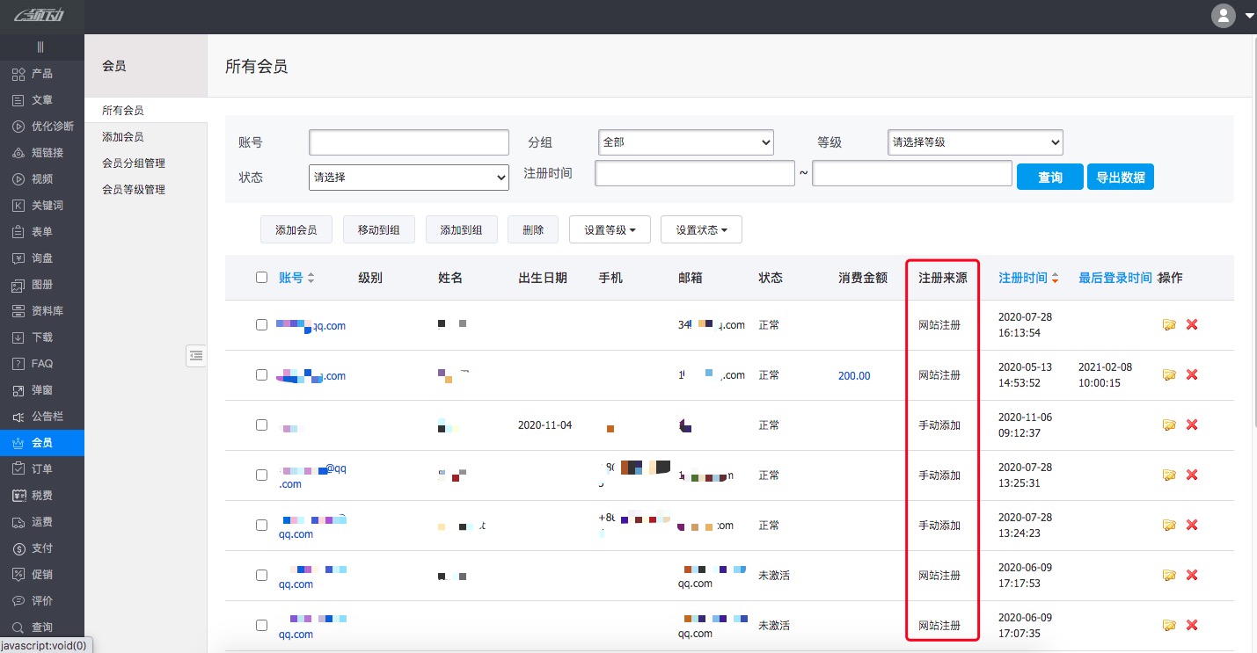Viewport: 1257px width, 653px height.
Task: Open 视频 section from sidebar icon
Action: pyautogui.click(x=18, y=179)
